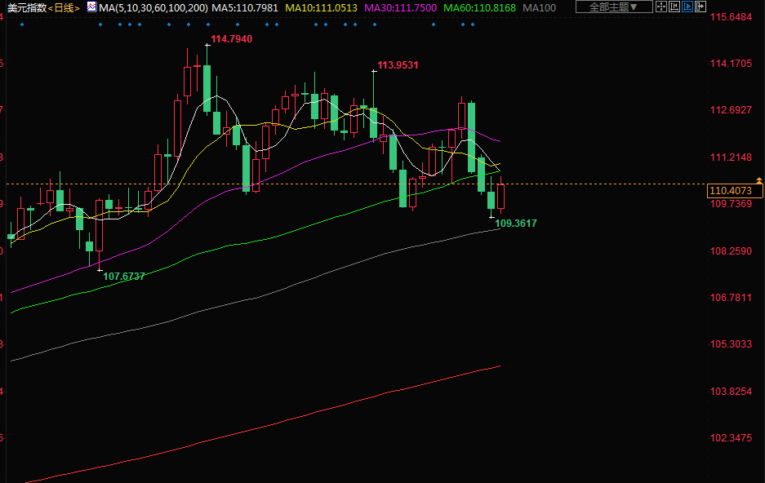
Task: Click the 113.9531 peak price label
Action: click(398, 65)
